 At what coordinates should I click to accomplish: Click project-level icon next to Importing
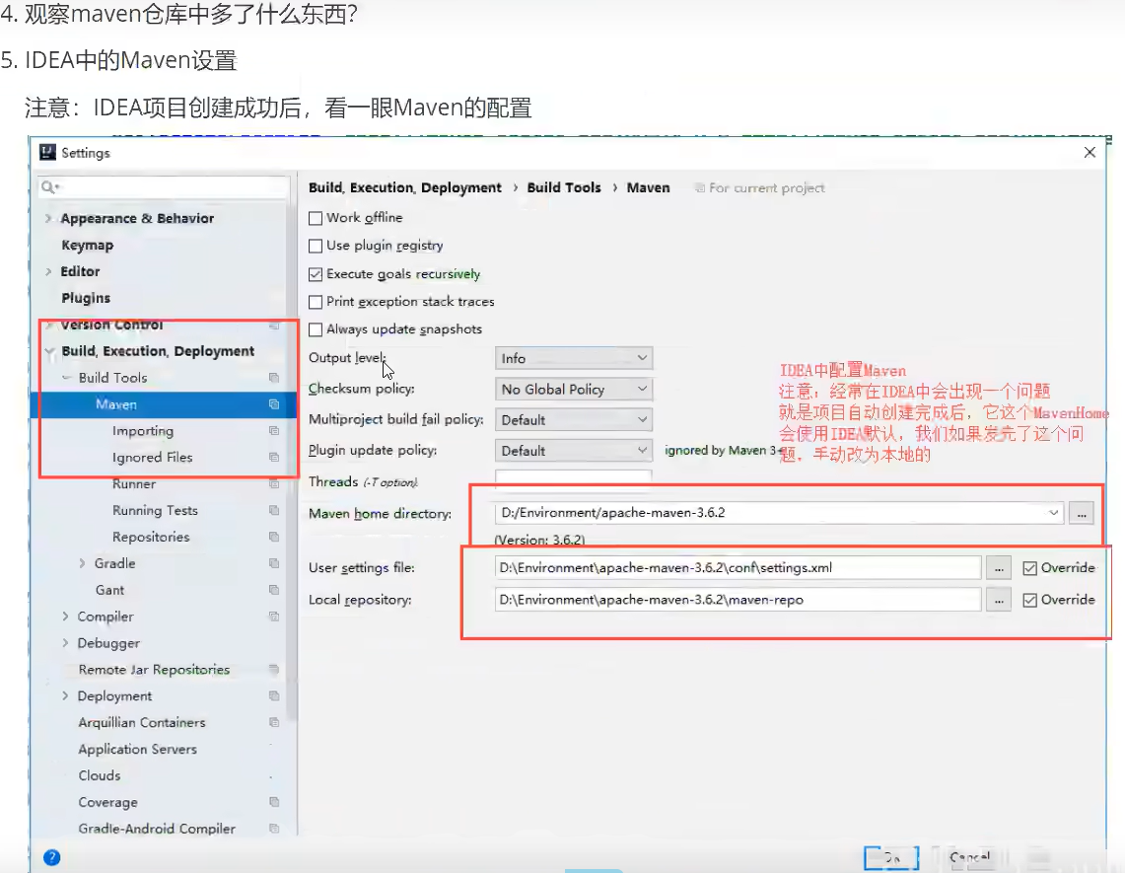273,431
